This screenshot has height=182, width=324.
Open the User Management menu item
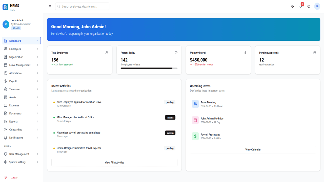(x=21, y=154)
